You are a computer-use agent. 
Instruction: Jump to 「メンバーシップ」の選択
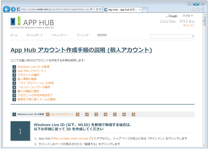click(x=34, y=87)
